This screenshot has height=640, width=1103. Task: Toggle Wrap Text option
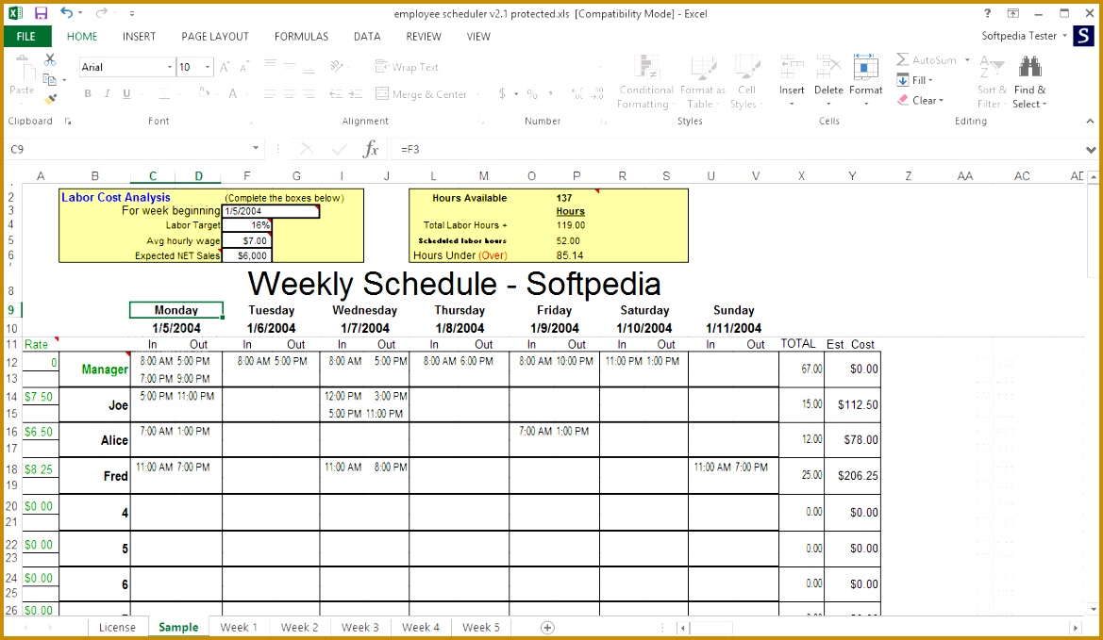click(x=407, y=67)
